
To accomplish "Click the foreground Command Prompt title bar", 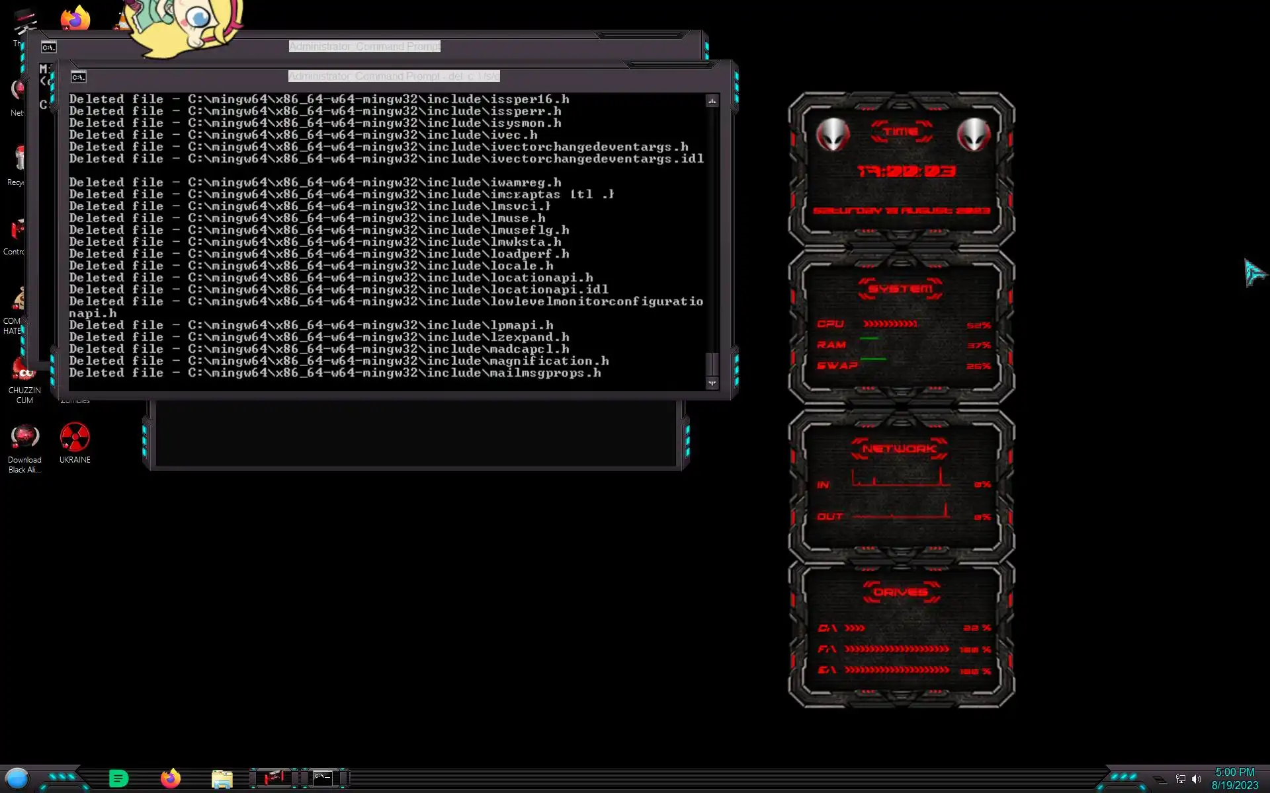I will click(x=394, y=77).
